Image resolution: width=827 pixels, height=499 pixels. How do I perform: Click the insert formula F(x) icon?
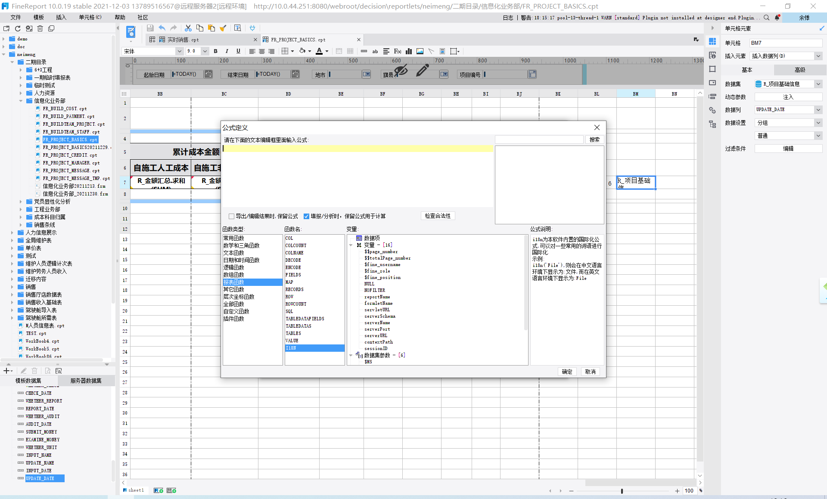(398, 51)
